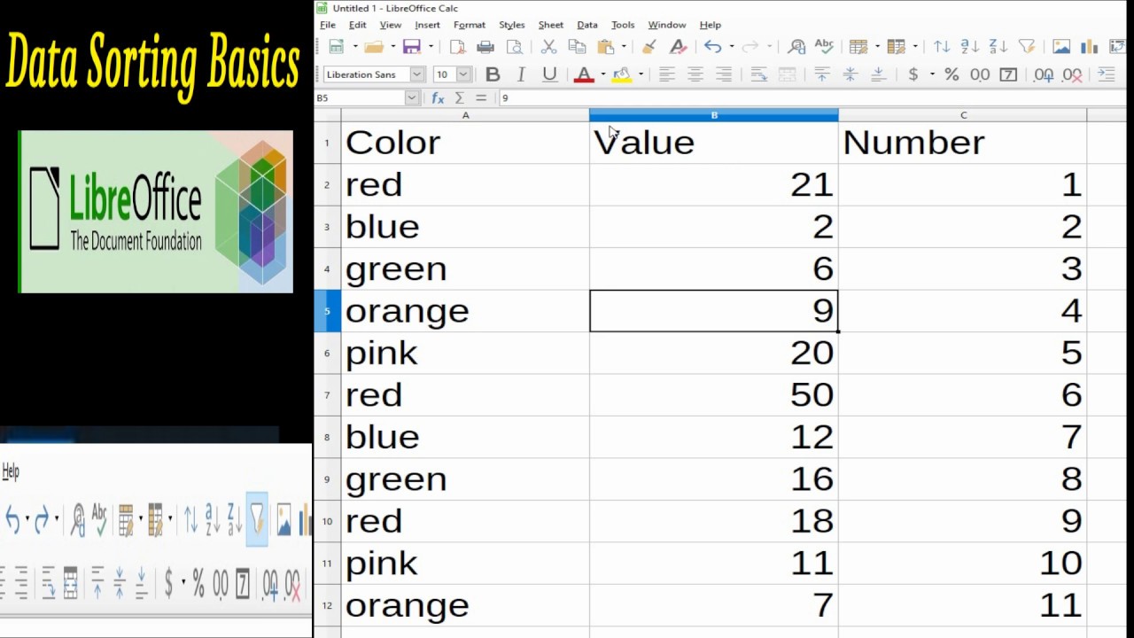Image resolution: width=1134 pixels, height=638 pixels.
Task: Select the Clone Formatting brush
Action: pyautogui.click(x=649, y=47)
